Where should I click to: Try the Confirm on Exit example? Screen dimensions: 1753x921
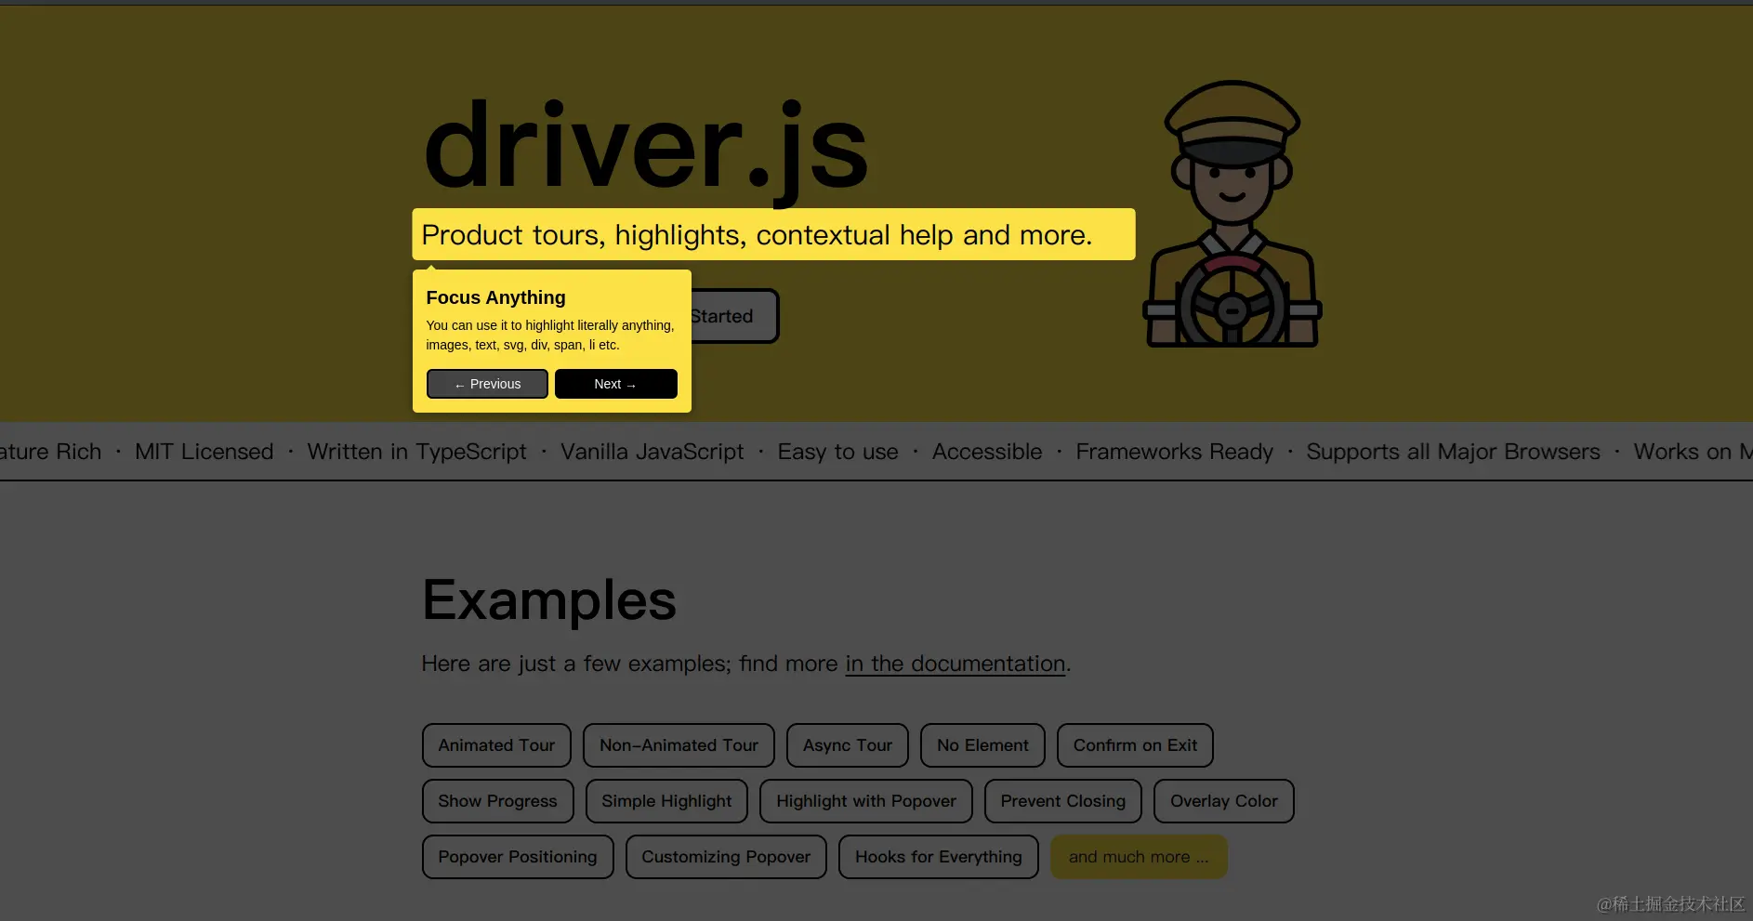[1135, 745]
